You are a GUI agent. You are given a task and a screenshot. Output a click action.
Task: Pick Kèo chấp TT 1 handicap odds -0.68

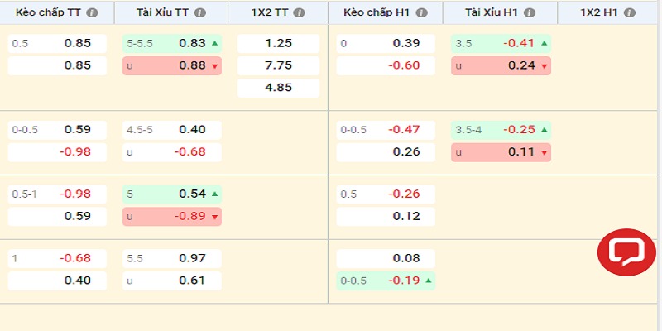coord(57,259)
